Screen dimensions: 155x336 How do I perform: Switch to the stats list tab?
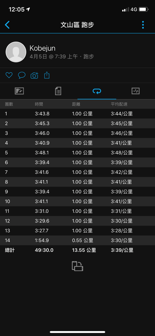coord(58,91)
